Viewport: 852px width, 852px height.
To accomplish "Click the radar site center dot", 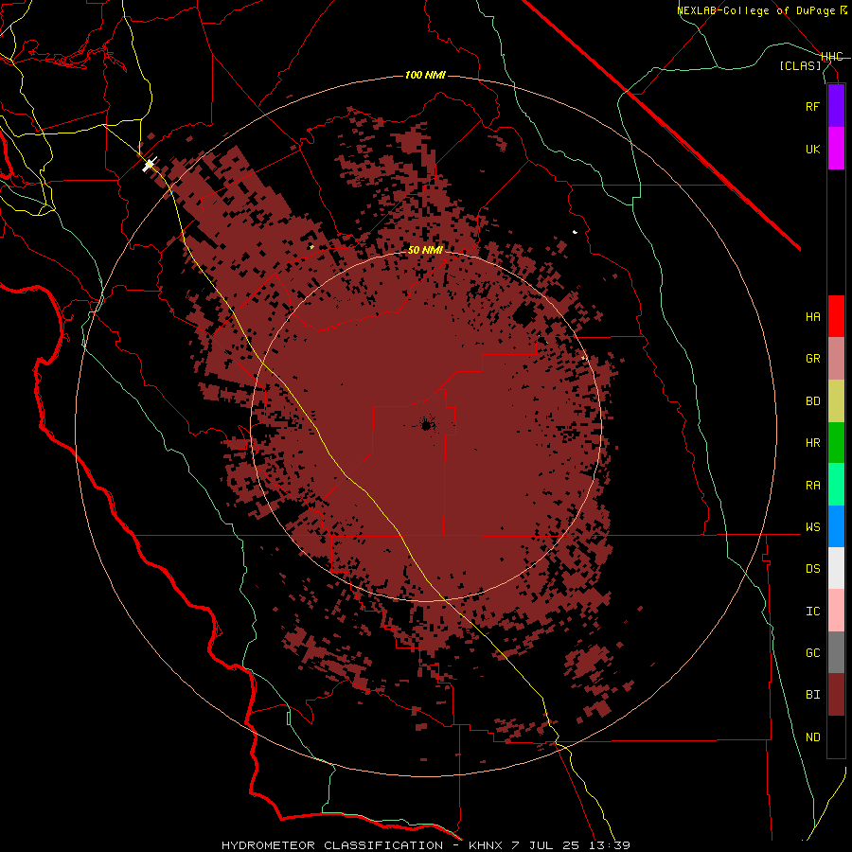I will tap(427, 425).
